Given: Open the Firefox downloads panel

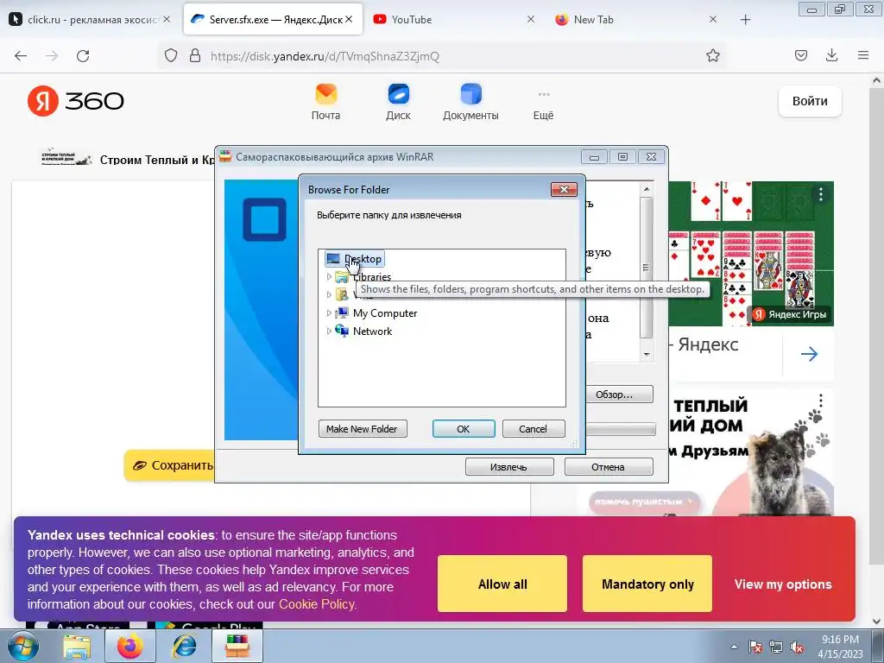Looking at the screenshot, I should click(x=831, y=55).
